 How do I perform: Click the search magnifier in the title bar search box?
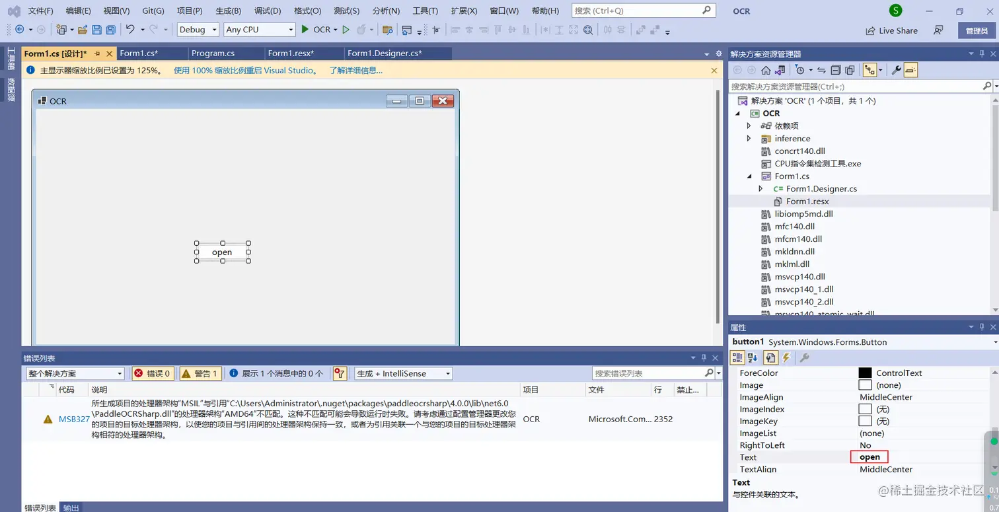706,11
